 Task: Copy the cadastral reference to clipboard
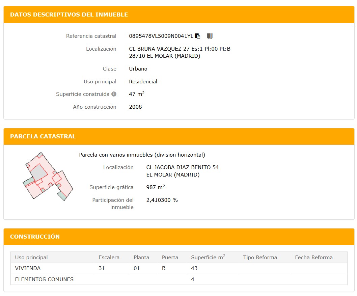198,36
